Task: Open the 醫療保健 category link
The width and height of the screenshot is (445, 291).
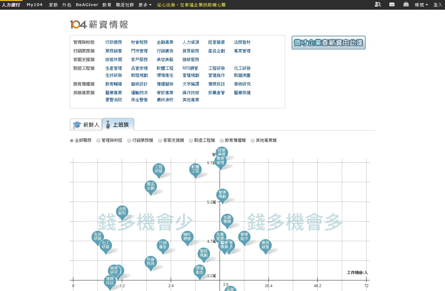Action: coord(242,93)
